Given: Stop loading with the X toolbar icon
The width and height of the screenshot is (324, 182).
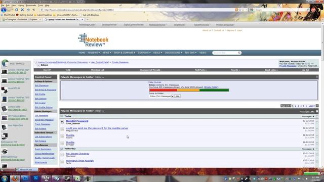Looking at the screenshot, I should point(22,10).
